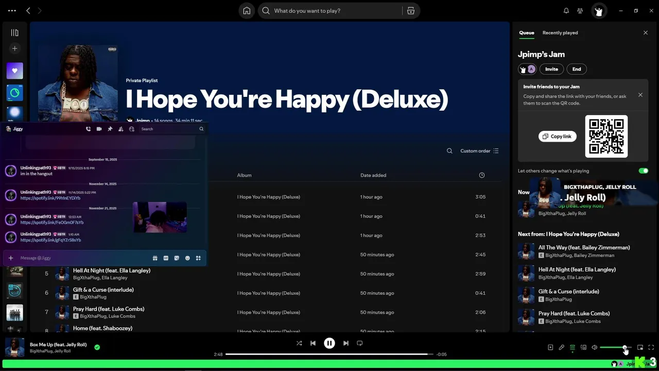This screenshot has width=659, height=371.
Task: Switch to the Recently played tab
Action: [x=560, y=32]
